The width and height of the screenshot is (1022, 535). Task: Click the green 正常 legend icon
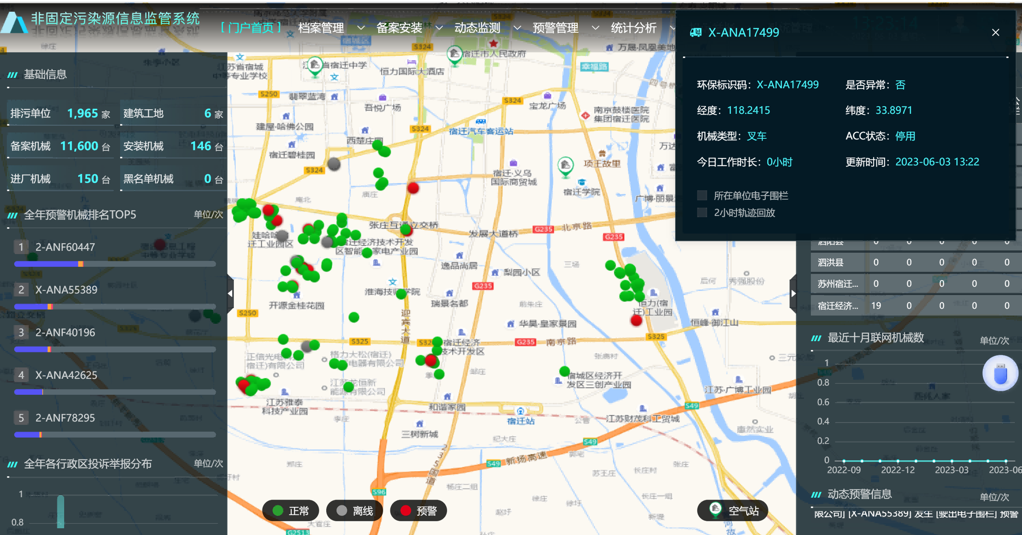tap(278, 510)
